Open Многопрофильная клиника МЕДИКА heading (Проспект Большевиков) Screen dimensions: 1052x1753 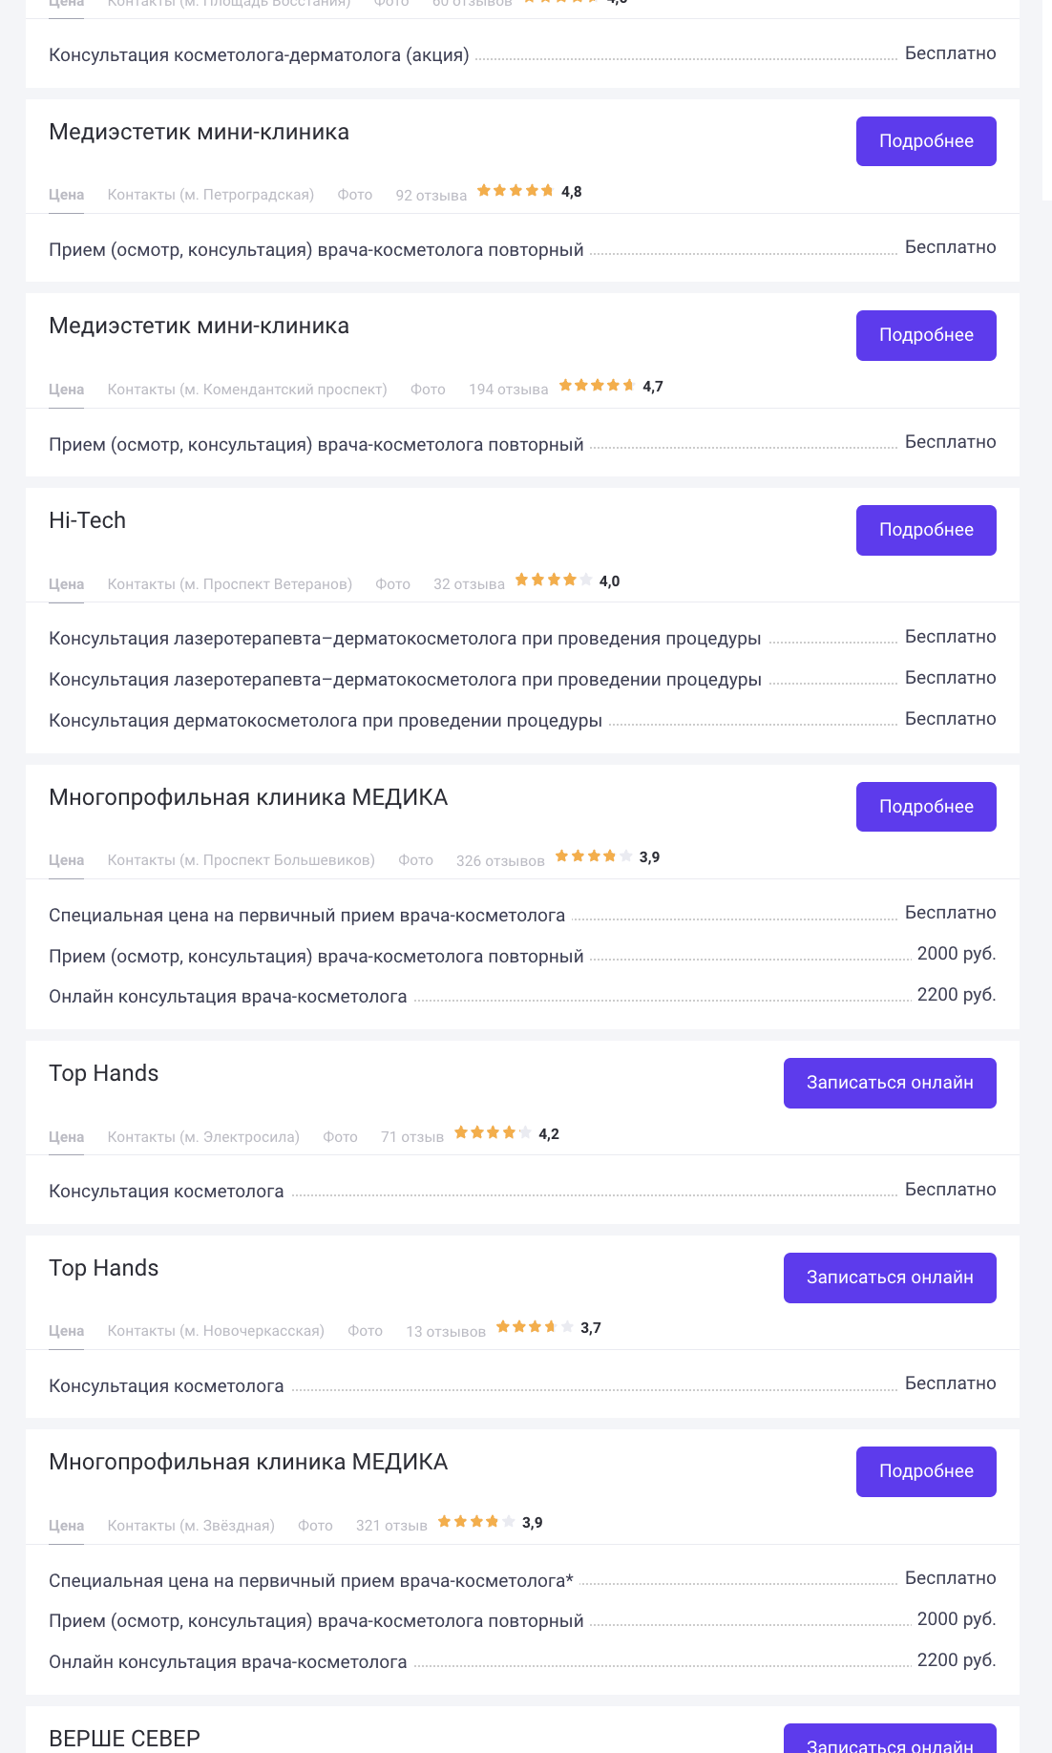(248, 797)
